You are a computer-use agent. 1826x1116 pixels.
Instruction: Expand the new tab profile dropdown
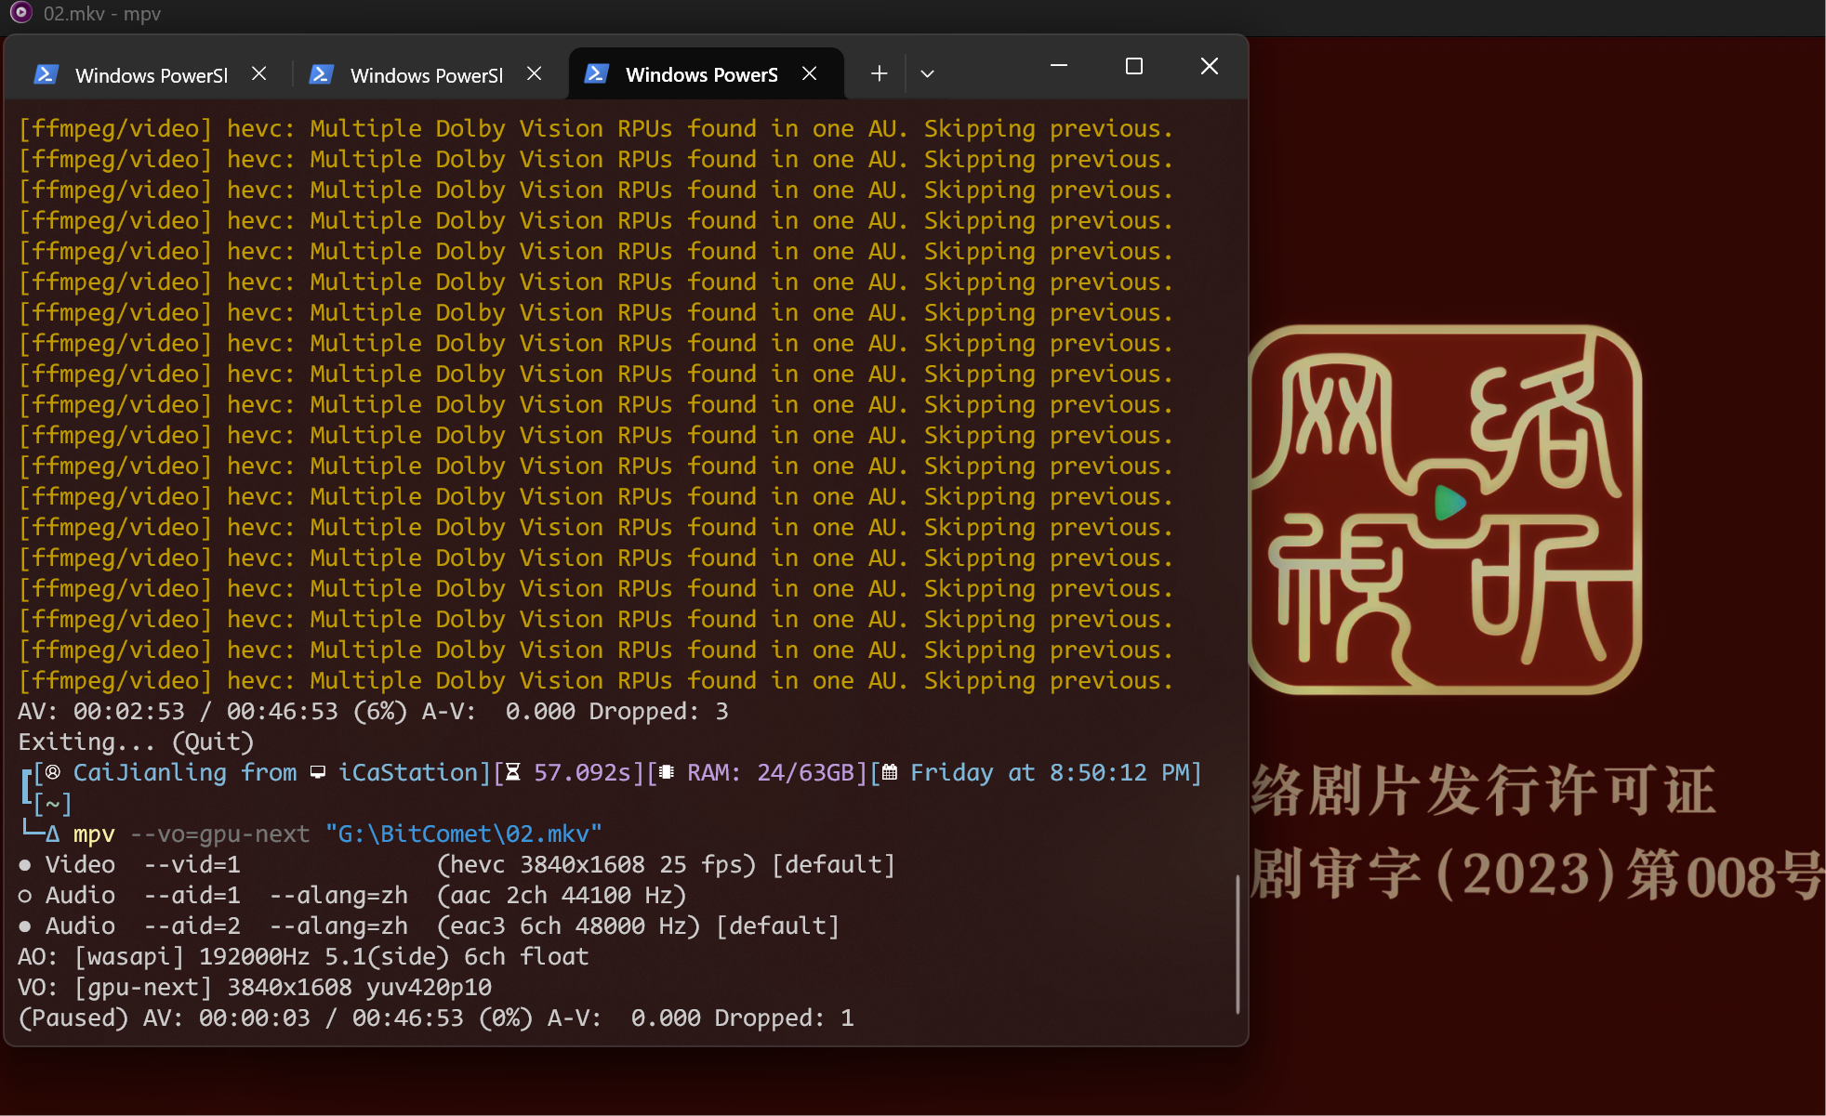pyautogui.click(x=927, y=73)
